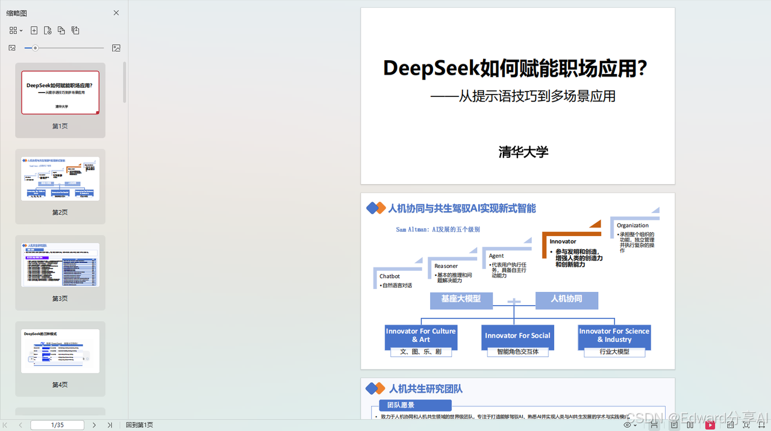This screenshot has height=431, width=771.
Task: Click the 智能角色交互体 label
Action: pyautogui.click(x=517, y=352)
